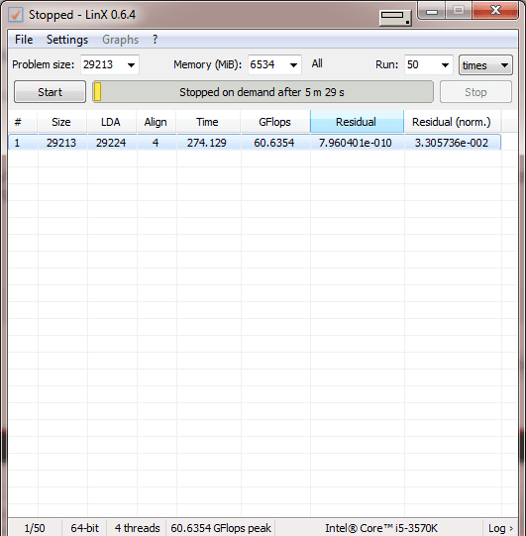The width and height of the screenshot is (526, 536).
Task: Click the Stop button
Action: pyautogui.click(x=475, y=92)
